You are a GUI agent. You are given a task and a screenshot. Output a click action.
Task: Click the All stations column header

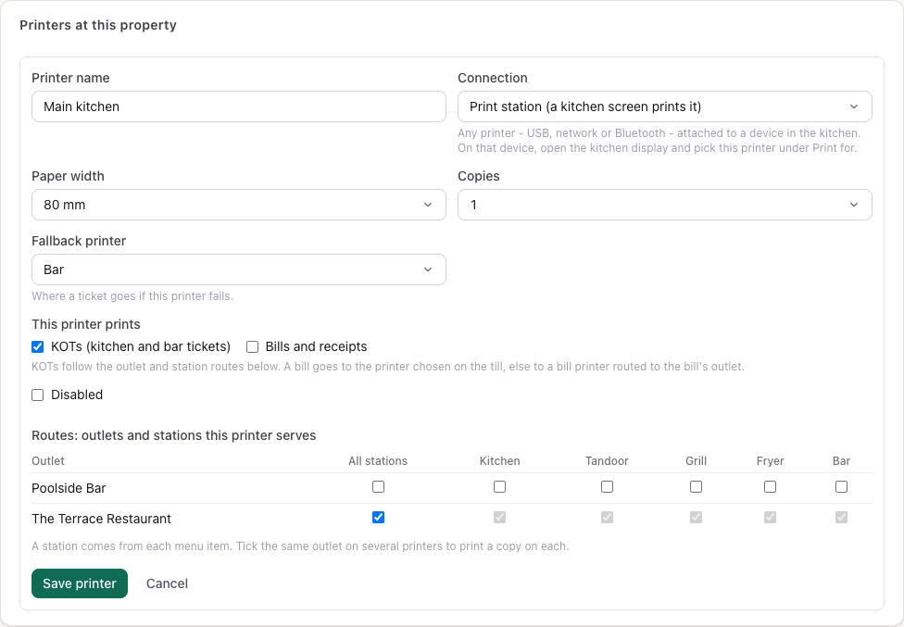(x=378, y=461)
